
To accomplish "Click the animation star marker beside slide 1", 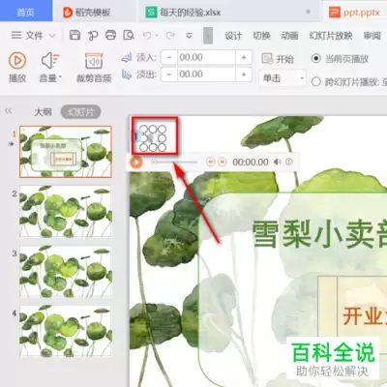I will point(12,143).
